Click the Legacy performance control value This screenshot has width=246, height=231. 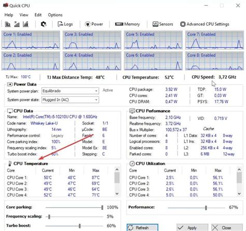[x=57, y=135]
